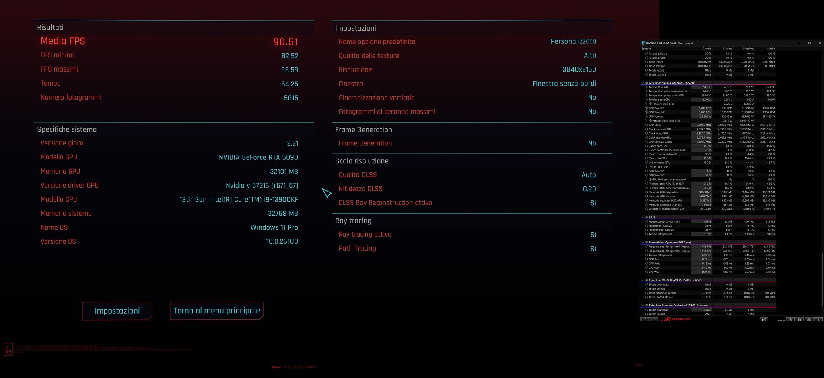This screenshot has height=378, width=824.
Task: Click the icon beside Uso memoria GPU
Action: click(647, 163)
